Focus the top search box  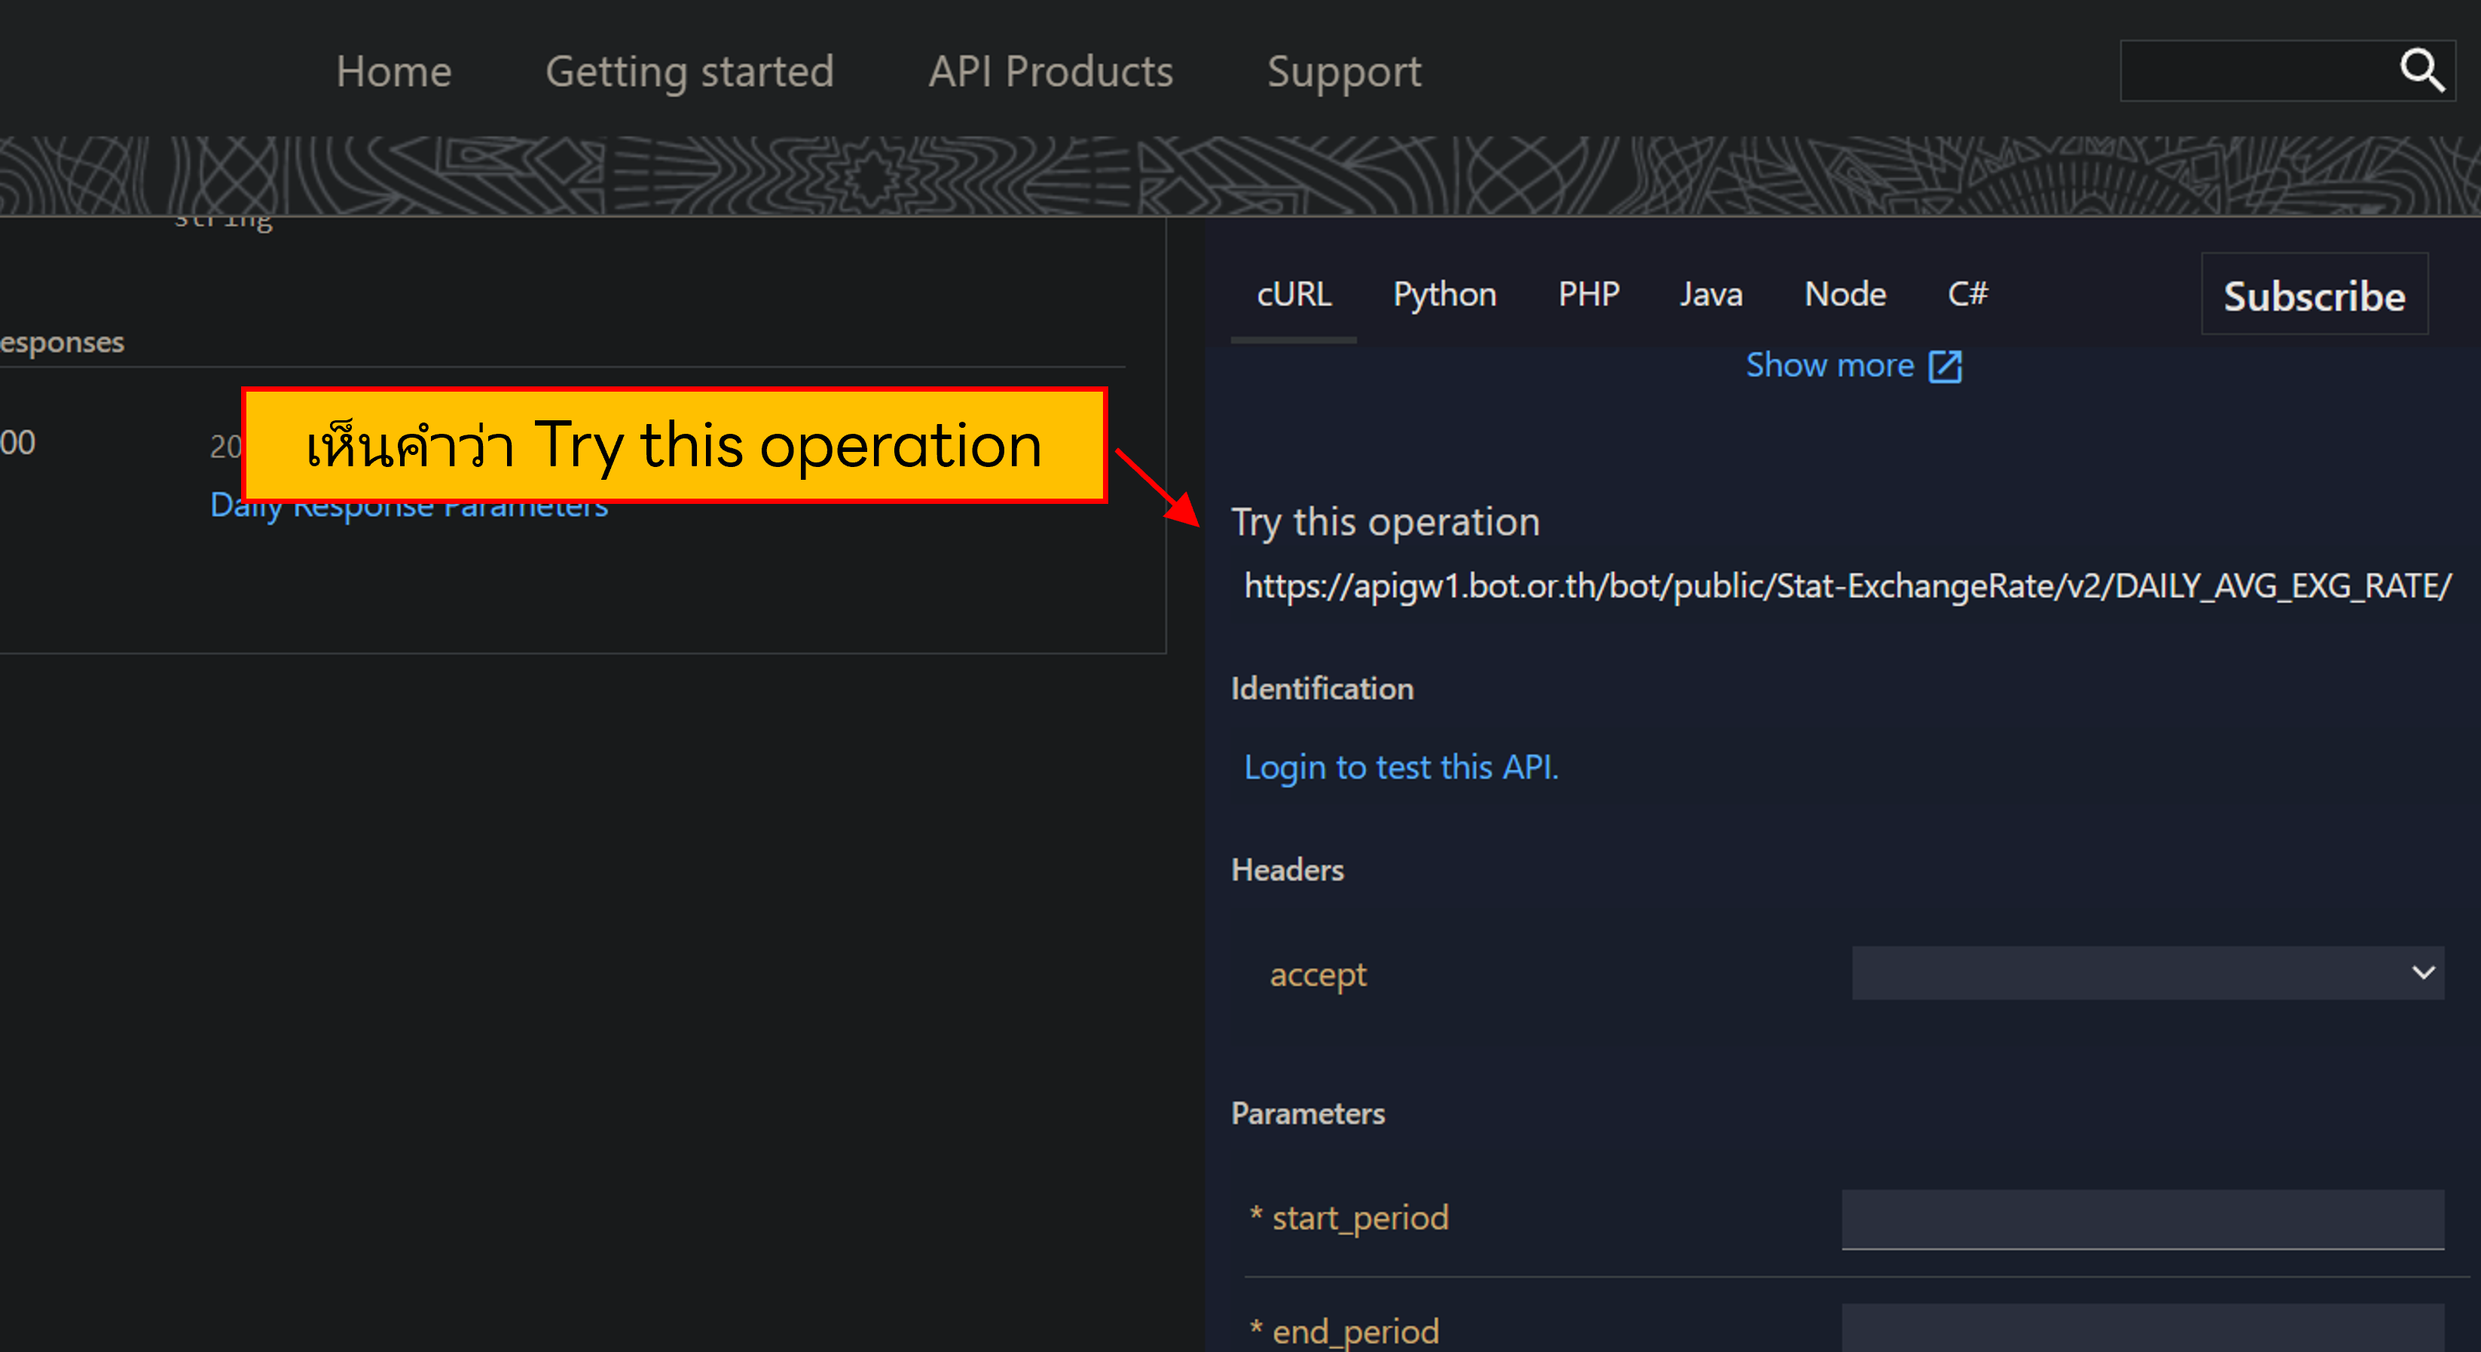point(2253,70)
